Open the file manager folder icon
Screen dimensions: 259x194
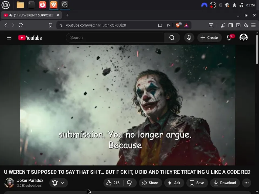click(x=20, y=5)
